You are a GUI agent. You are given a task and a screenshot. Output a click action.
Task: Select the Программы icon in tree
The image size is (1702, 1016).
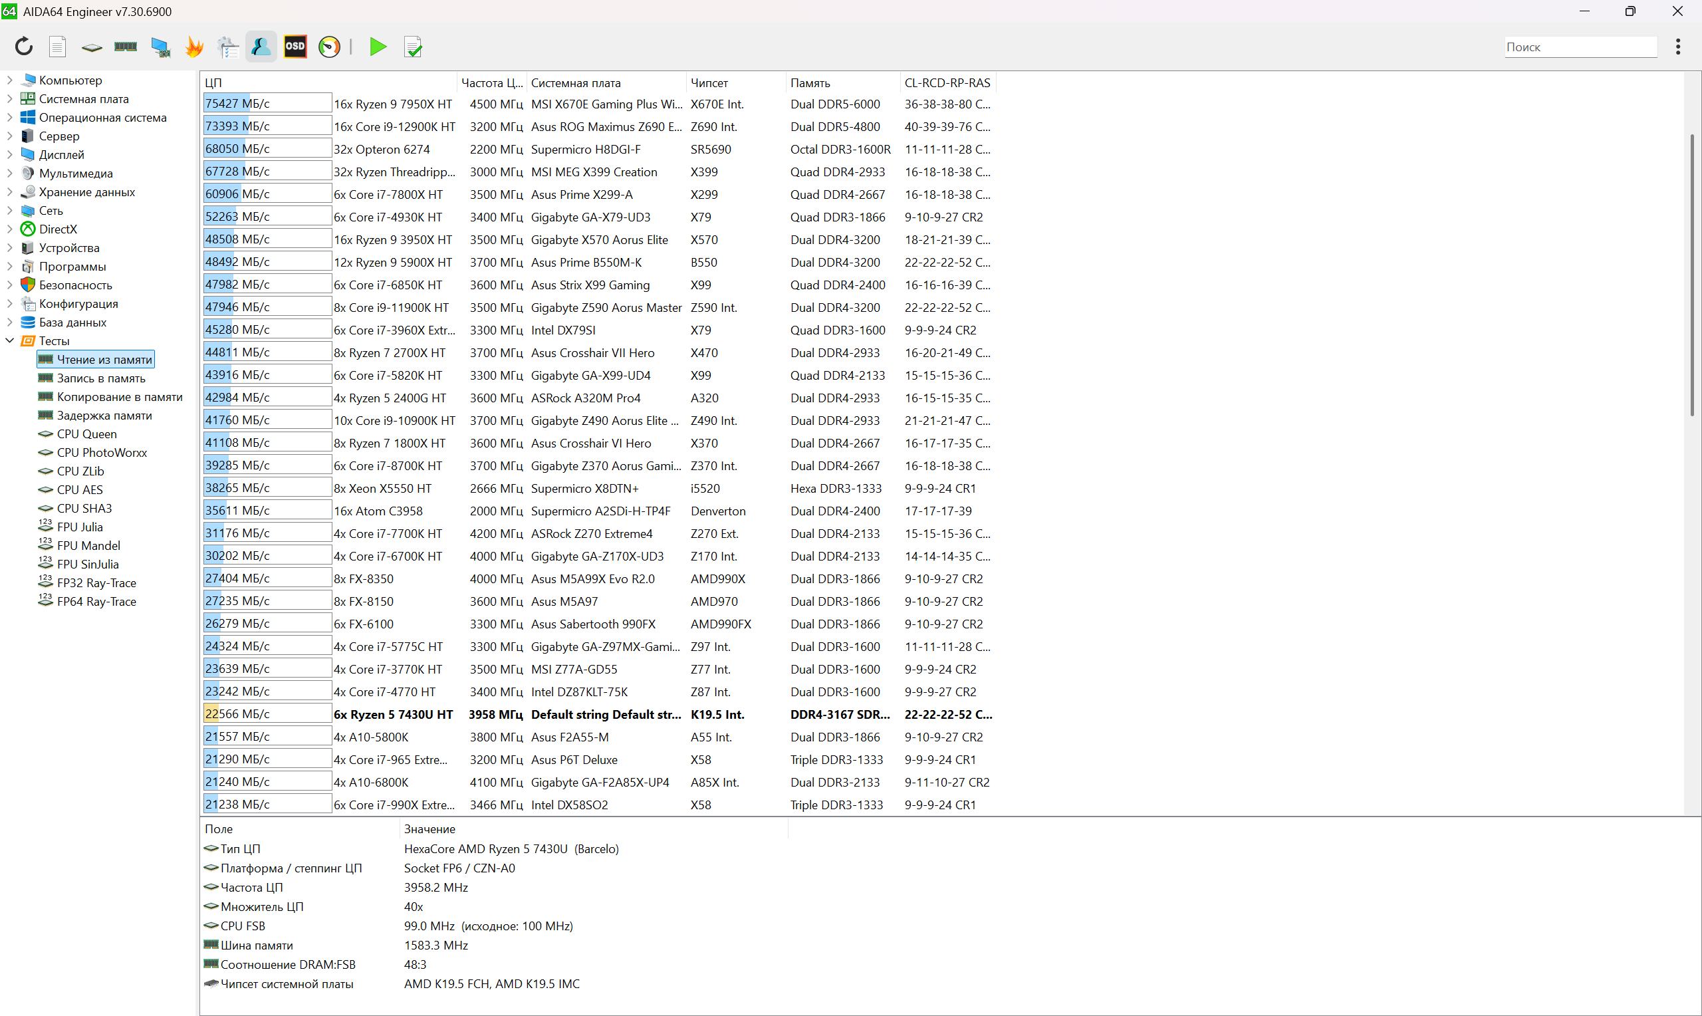tap(28, 267)
